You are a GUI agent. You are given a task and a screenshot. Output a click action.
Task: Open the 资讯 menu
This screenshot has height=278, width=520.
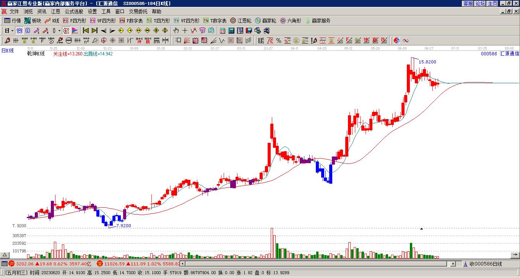coord(42,12)
